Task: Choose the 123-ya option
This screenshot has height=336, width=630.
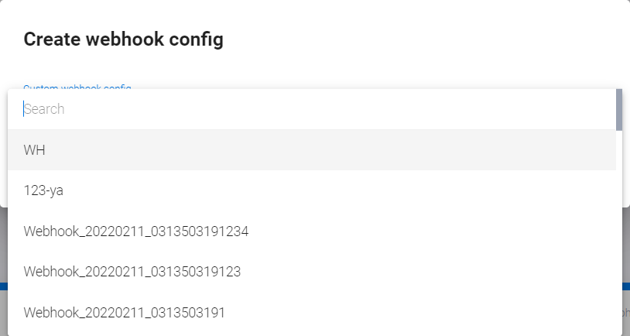Action: coord(43,190)
